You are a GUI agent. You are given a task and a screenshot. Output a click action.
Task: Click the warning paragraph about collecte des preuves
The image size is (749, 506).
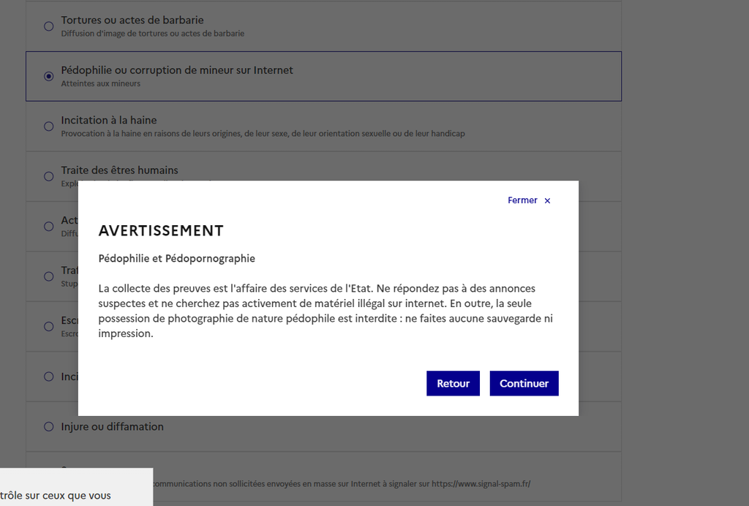coord(326,311)
